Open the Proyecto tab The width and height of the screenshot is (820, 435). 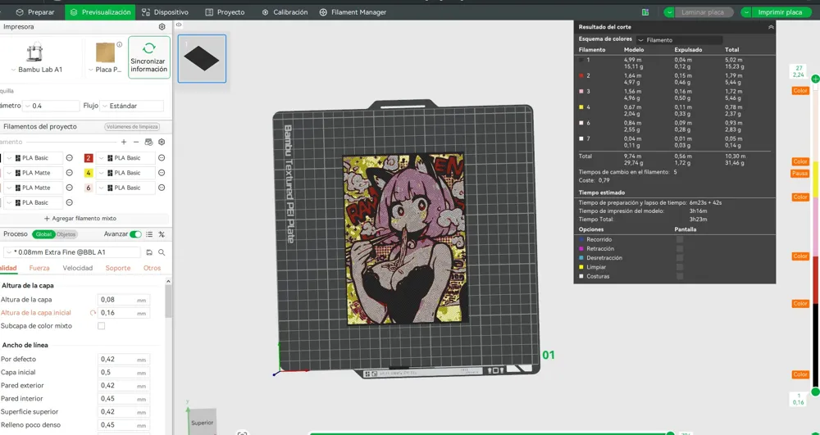pos(225,12)
